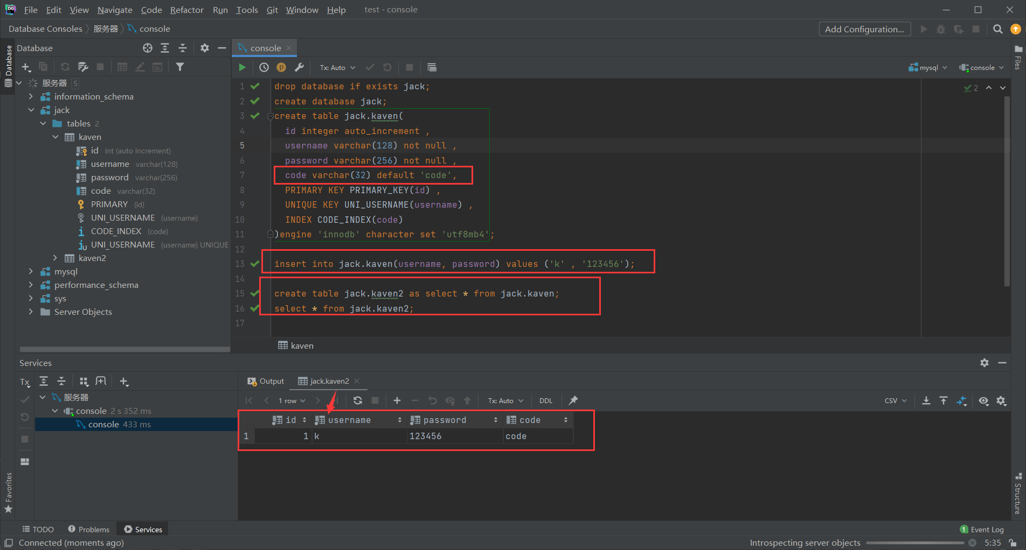
Task: Click the Introspecting server objects progress bar
Action: click(x=914, y=542)
